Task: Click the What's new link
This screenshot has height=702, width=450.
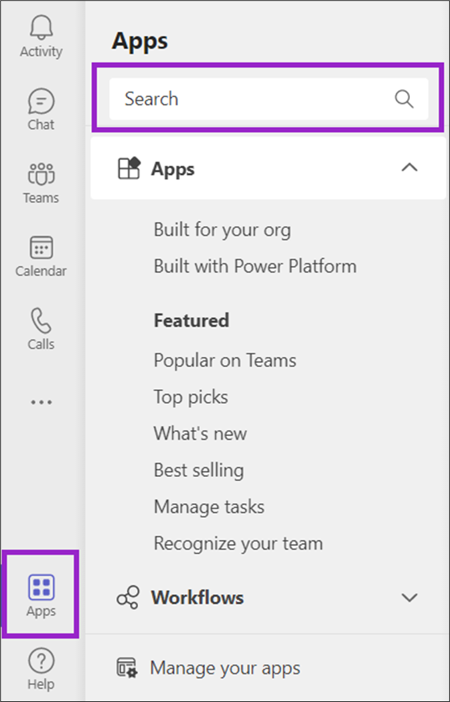Action: [x=200, y=433]
